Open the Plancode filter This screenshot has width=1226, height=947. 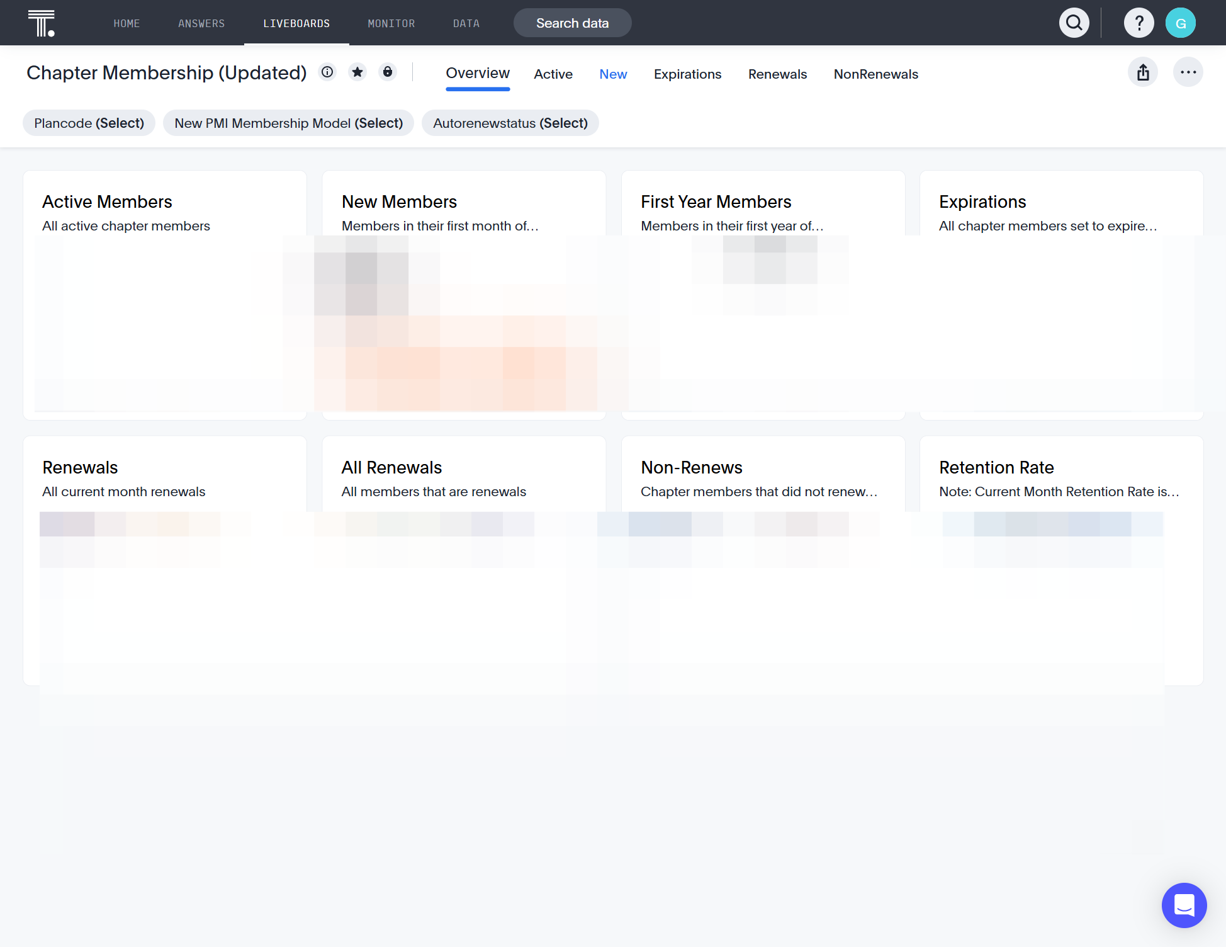tap(89, 123)
